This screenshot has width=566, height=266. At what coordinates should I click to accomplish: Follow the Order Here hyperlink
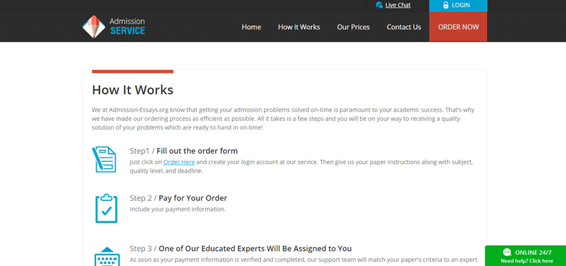point(179,162)
